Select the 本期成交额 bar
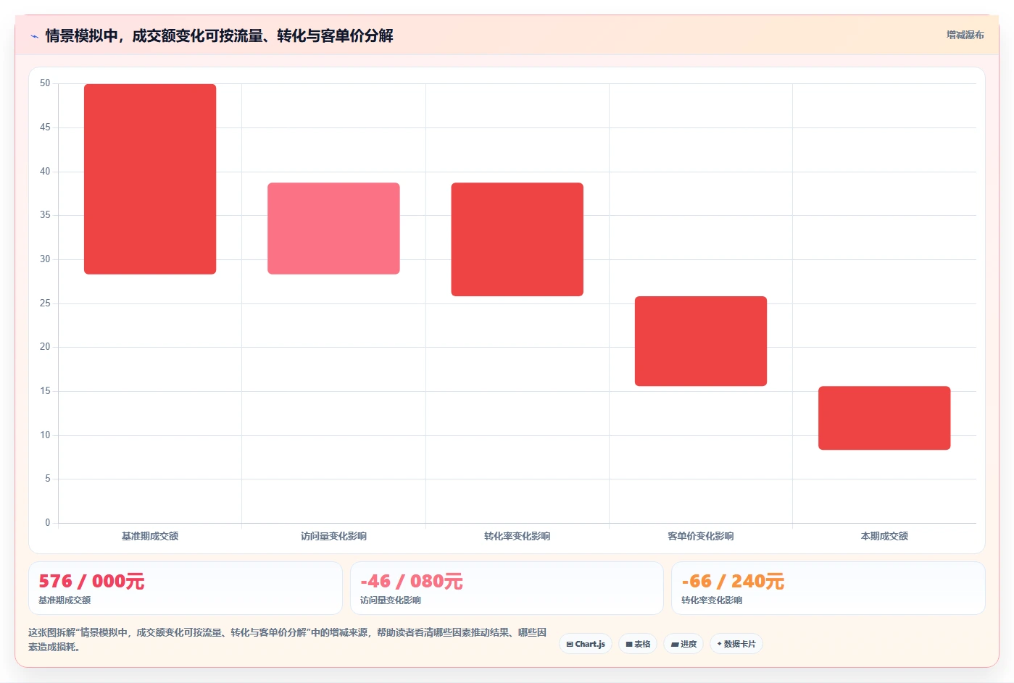Viewport: 1014px width, 683px height. click(884, 418)
